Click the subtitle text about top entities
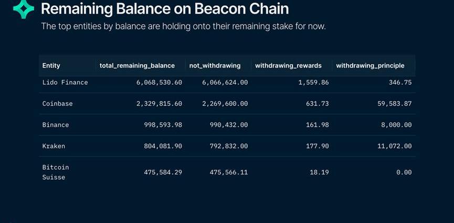This screenshot has width=454, height=223. point(184,26)
